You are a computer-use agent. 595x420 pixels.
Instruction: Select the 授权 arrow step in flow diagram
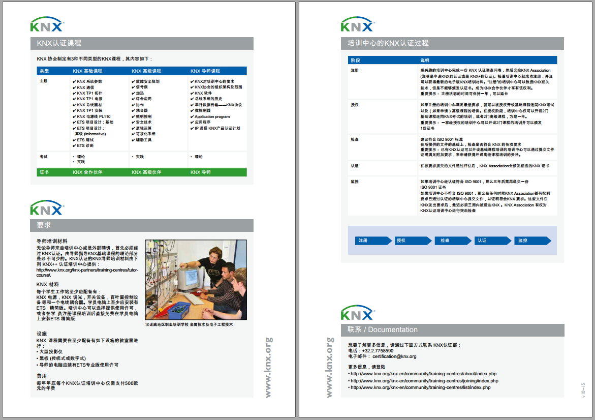tap(412, 241)
